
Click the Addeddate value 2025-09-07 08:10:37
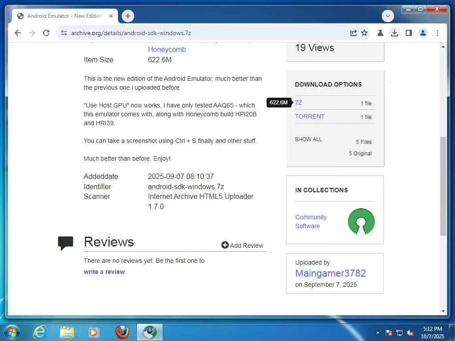pos(181,176)
